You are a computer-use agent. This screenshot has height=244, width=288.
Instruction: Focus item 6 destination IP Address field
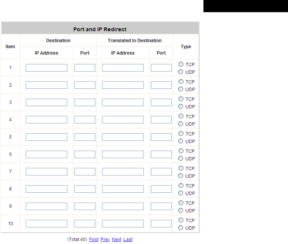47,154
